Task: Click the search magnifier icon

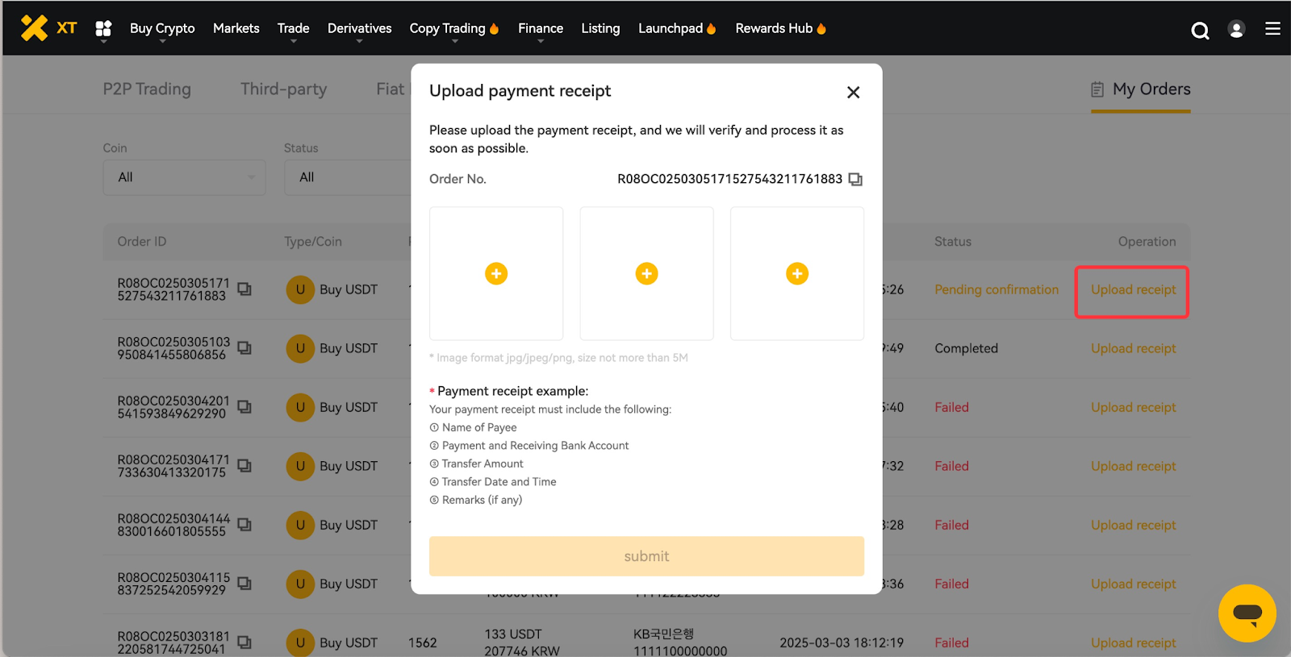Action: (1200, 31)
